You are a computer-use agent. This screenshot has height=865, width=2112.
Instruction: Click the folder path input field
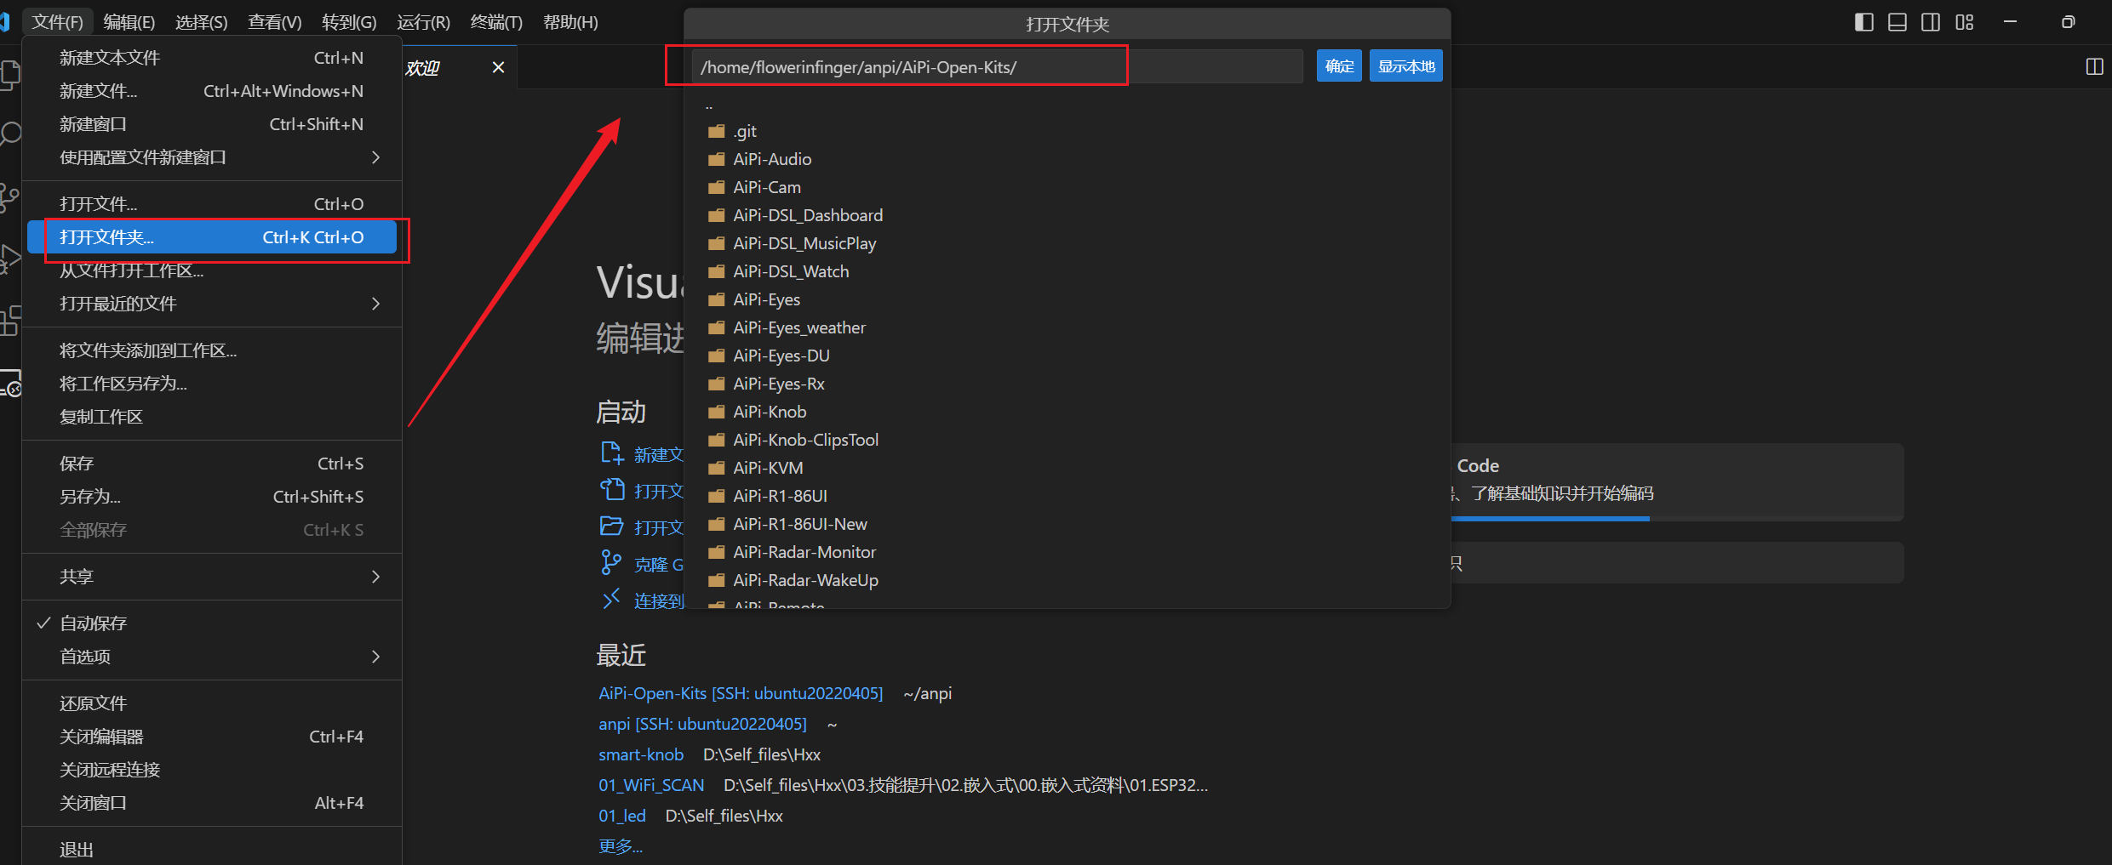point(997,66)
